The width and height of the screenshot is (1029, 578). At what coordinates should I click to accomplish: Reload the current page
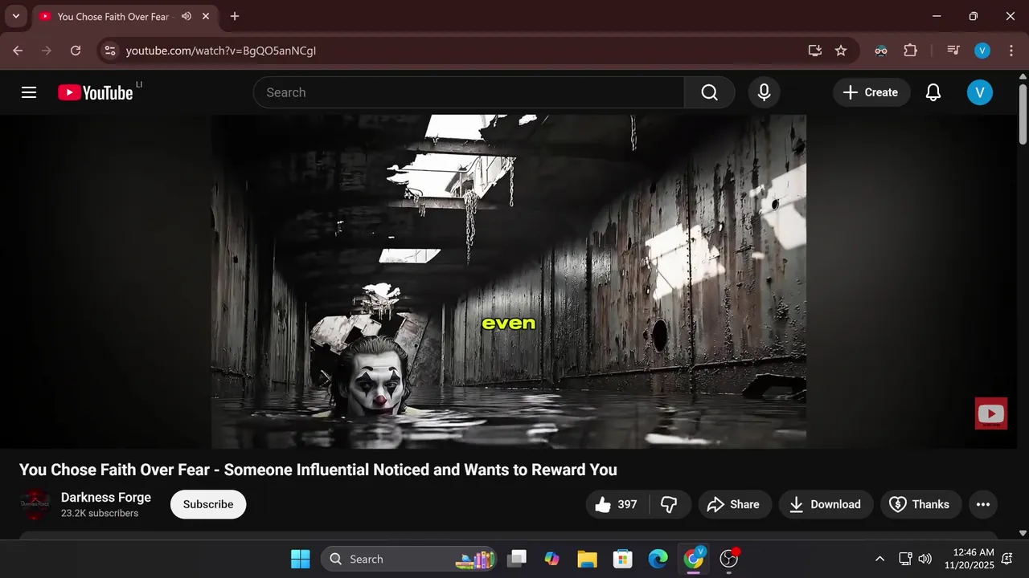click(76, 51)
